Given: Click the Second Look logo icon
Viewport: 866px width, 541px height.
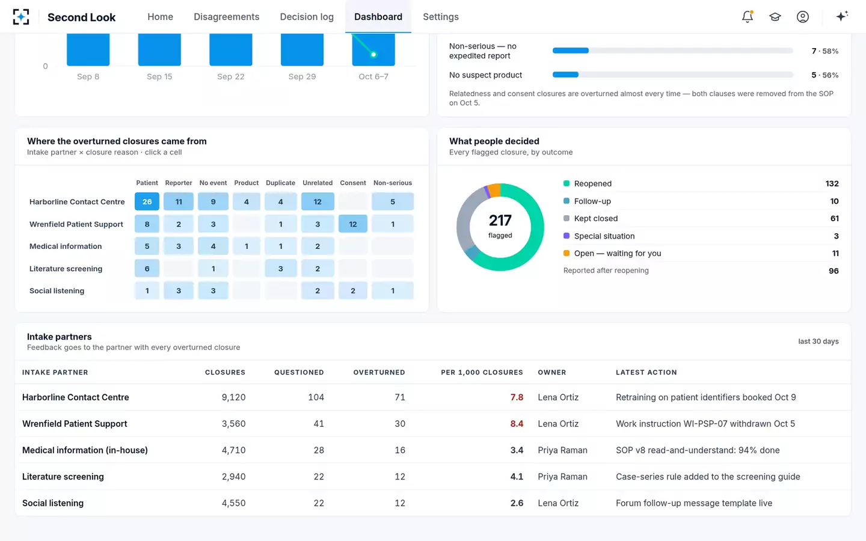Looking at the screenshot, I should pyautogui.click(x=21, y=17).
